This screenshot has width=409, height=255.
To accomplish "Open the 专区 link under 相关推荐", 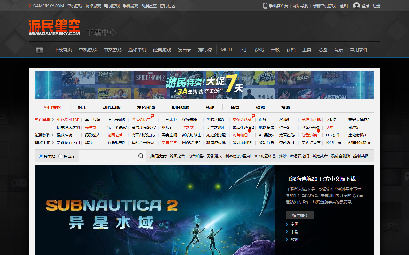I will (x=295, y=224).
